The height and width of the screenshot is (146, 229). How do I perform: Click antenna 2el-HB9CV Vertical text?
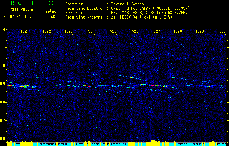(142, 17)
